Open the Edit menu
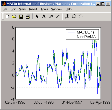112x110 pixels. pos(13,9)
